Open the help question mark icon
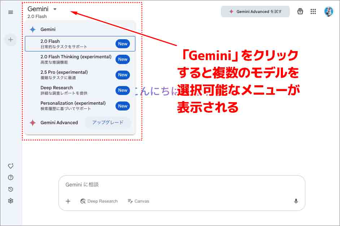Viewport: 340px width, 226px height. click(x=10, y=177)
